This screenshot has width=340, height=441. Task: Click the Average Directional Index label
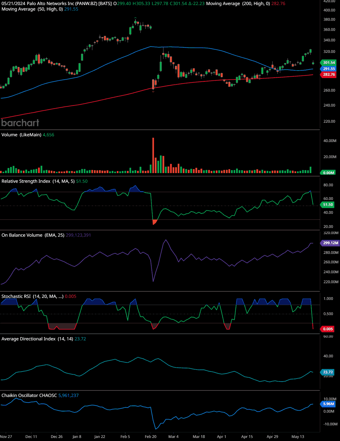click(x=37, y=339)
